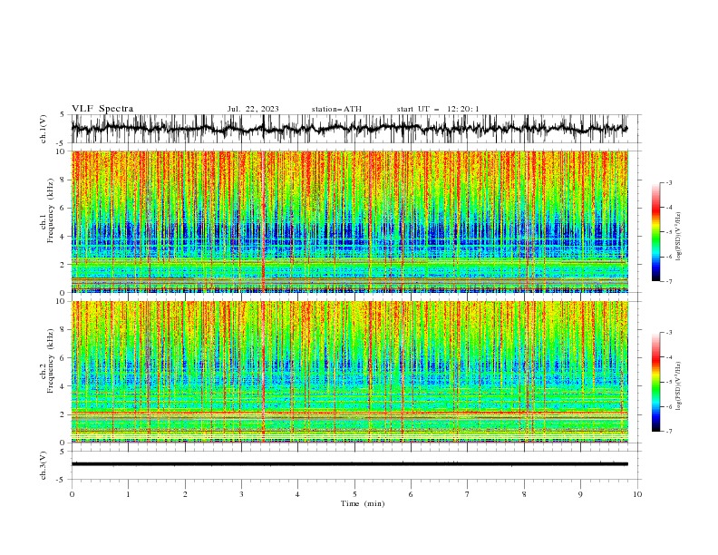Click the "6" minute tick label

point(411,494)
